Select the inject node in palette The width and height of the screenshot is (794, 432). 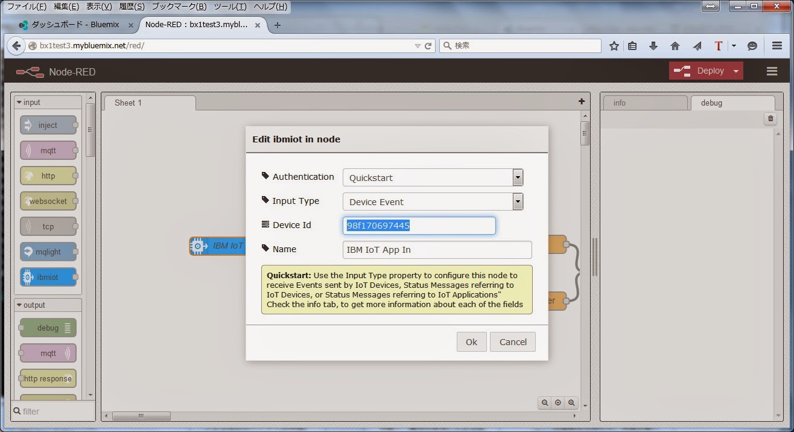48,125
